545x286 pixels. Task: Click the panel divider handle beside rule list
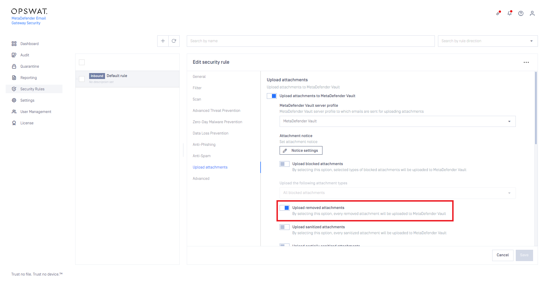pos(183,150)
